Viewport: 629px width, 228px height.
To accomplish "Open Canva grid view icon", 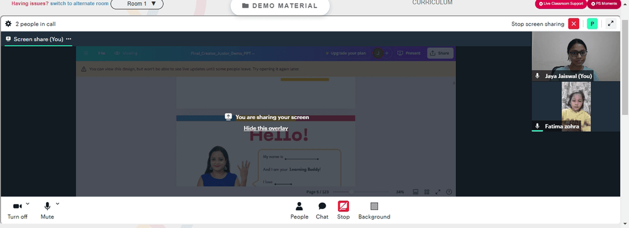I will pos(427,192).
